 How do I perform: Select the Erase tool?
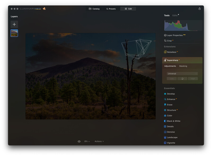pyautogui.click(x=168, y=105)
